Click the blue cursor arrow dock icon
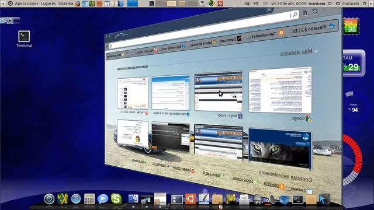Image resolution: width=374 pixels, height=210 pixels. pos(325,199)
